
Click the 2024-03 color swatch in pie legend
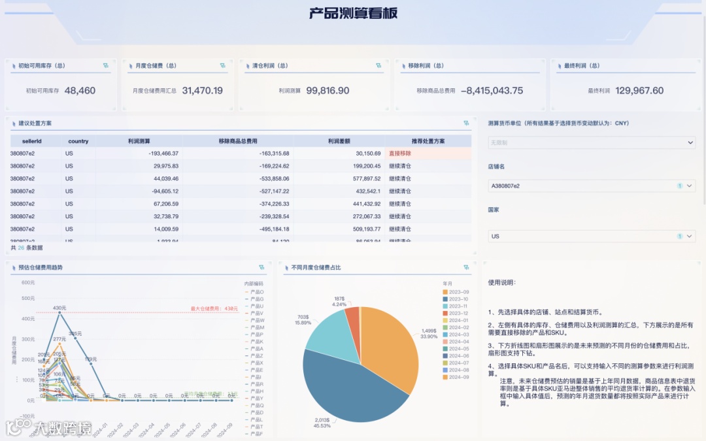[x=446, y=334]
